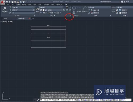Expand the 标注 panel dialog launcher arrow
Image resolution: width=133 pixels, height=102 pixels.
click(71, 16)
